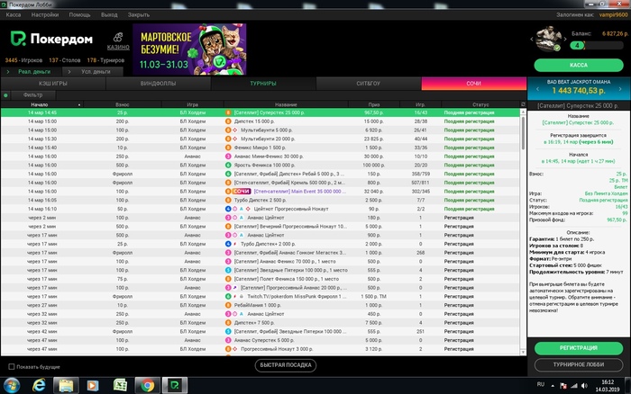The image size is (631, 394).
Task: Open Google Chrome from the taskbar
Action: tap(147, 386)
